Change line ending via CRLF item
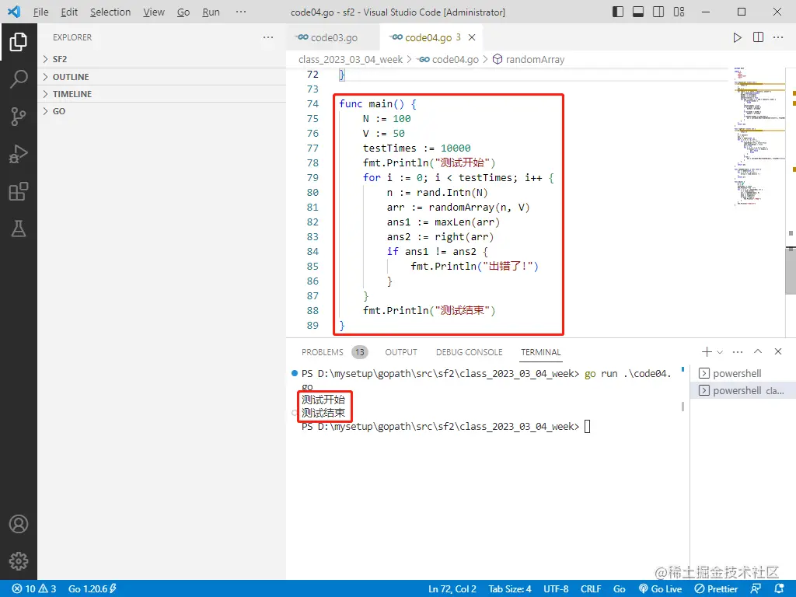This screenshot has width=796, height=597. (x=591, y=589)
